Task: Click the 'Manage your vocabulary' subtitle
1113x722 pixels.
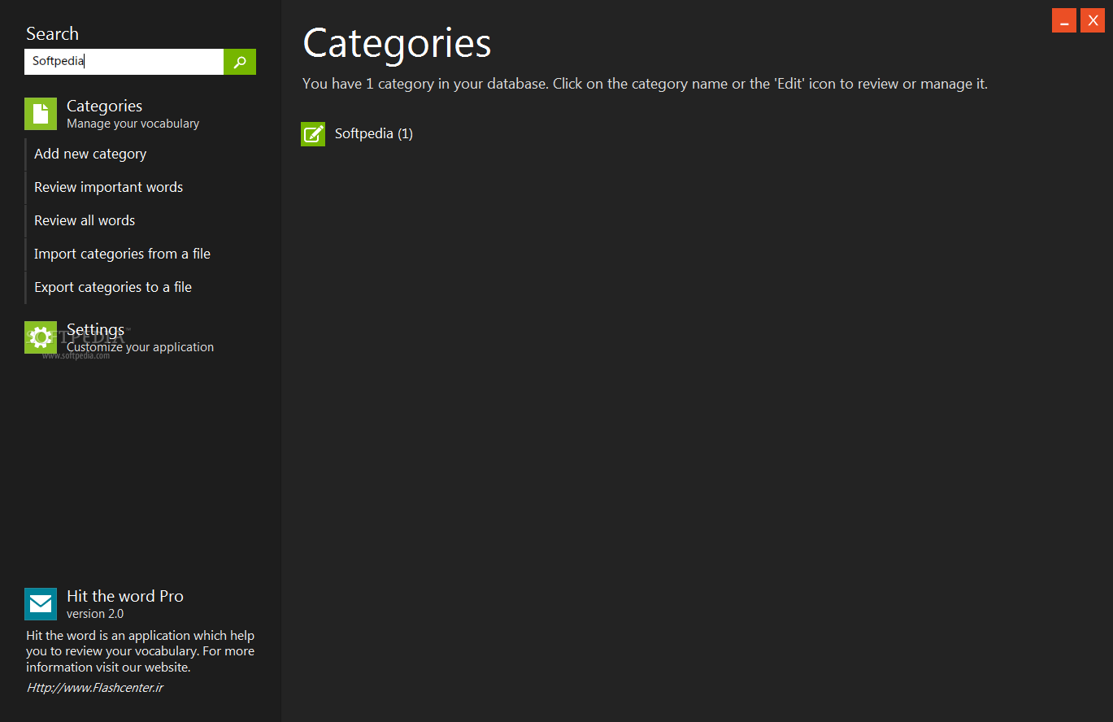Action: tap(133, 124)
